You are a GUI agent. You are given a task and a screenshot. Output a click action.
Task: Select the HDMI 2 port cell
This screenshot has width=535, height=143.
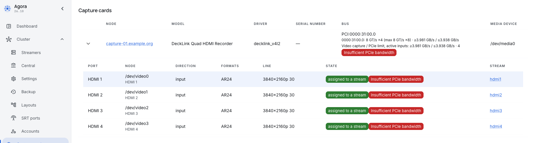(95, 95)
